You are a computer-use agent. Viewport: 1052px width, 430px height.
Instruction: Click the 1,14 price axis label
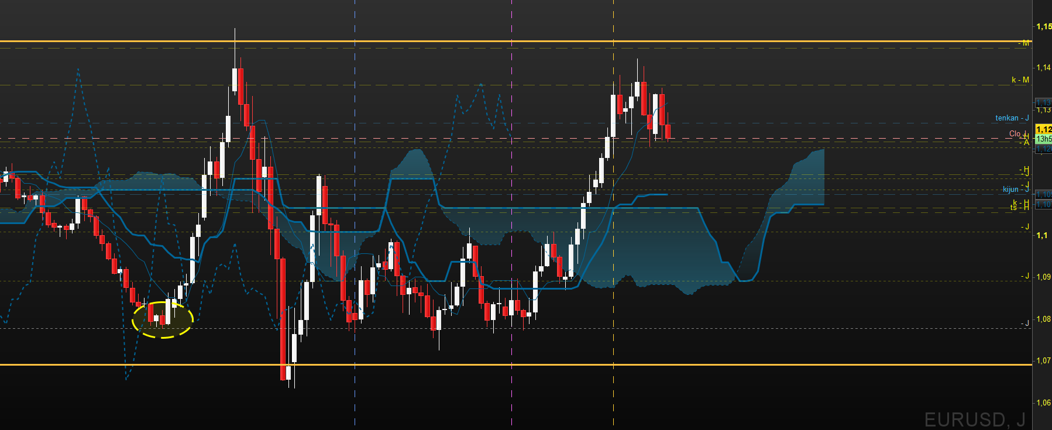[x=1043, y=68]
